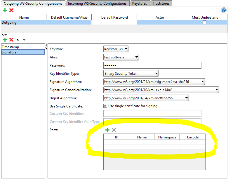Open the Keystores tab
This screenshot has width=228, height=179.
(140, 4)
